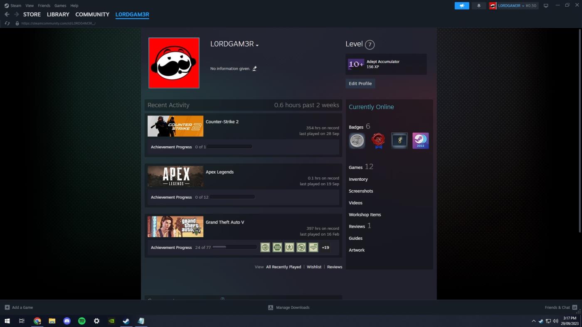Open Discord from the taskbar
Viewport: 582px width, 327px height.
[x=67, y=321]
